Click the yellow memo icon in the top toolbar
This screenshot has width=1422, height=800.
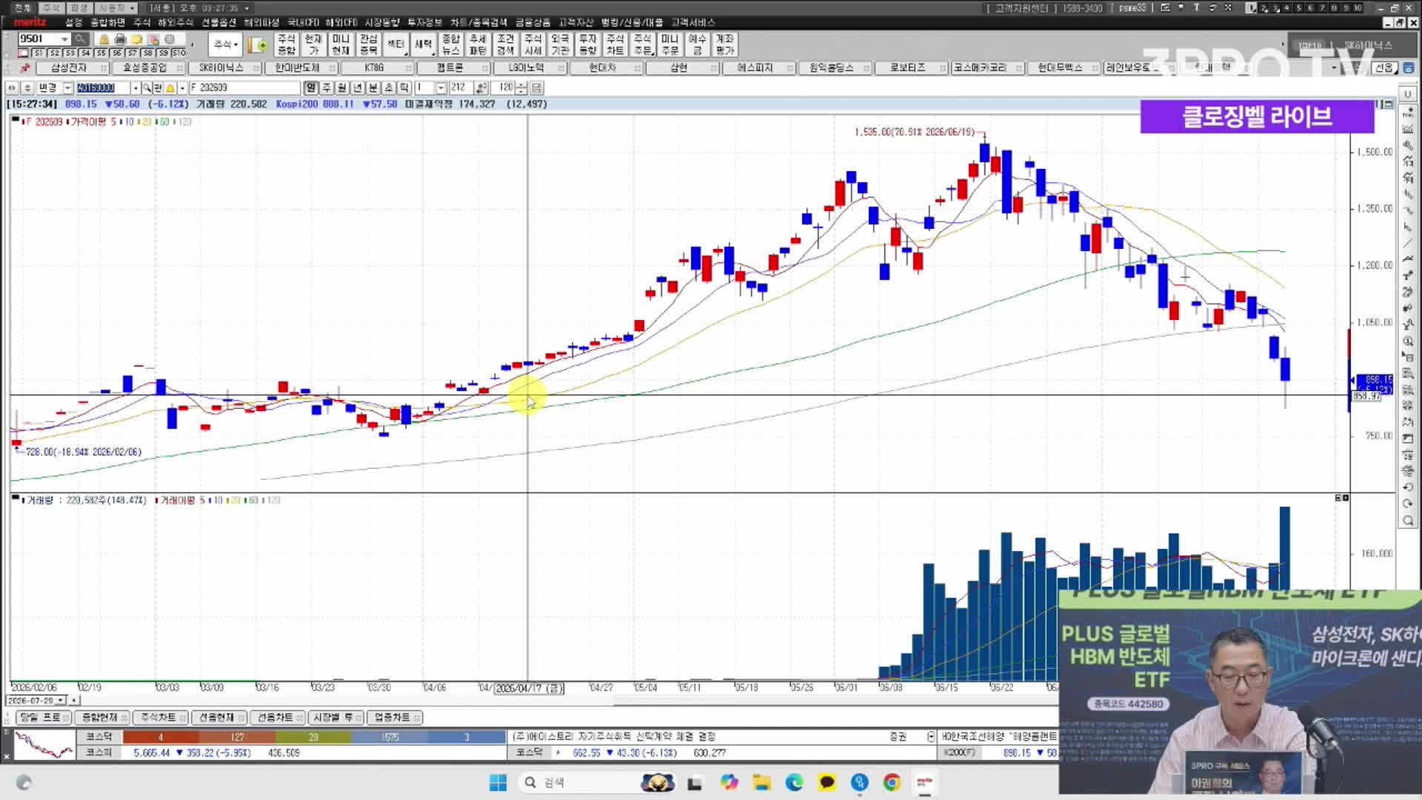pos(137,39)
